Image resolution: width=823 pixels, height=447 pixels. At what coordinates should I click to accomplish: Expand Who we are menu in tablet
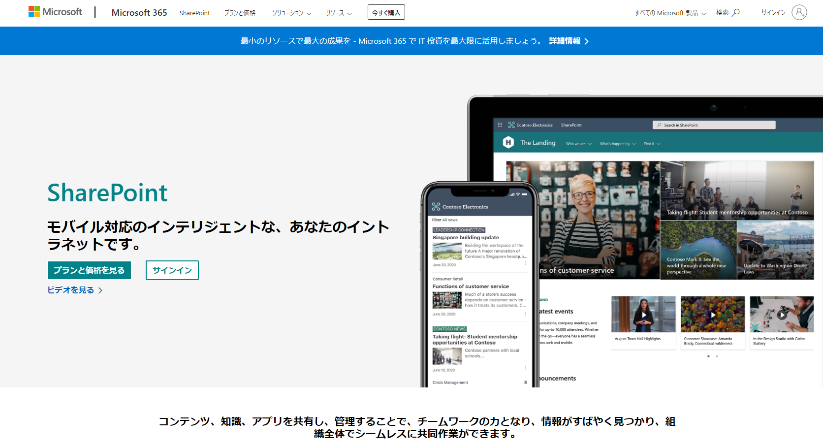578,144
